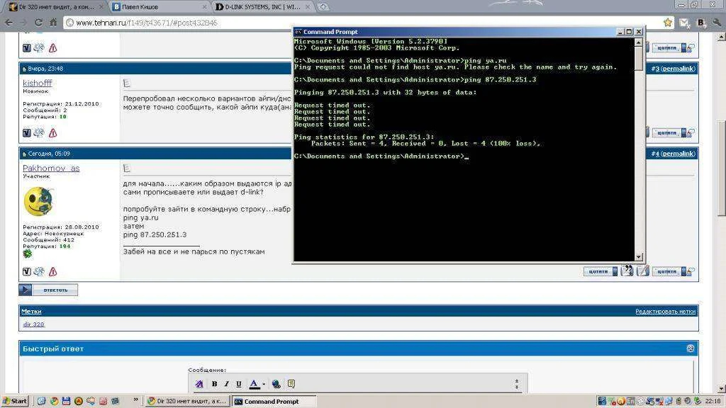Click the editor height stepper arrows
Viewport: 726px width, 408px height.
tap(517, 384)
